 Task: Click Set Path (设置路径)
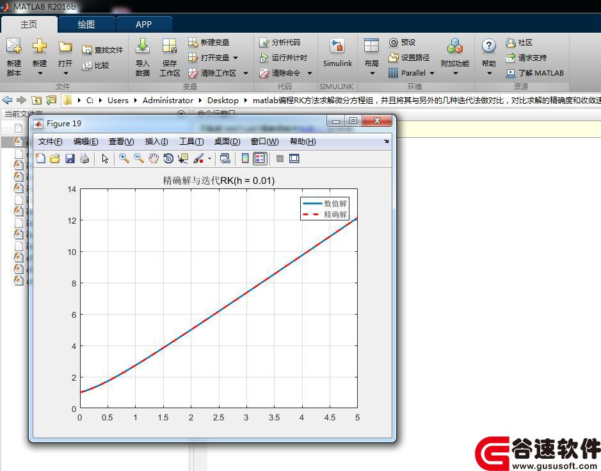[x=409, y=58]
